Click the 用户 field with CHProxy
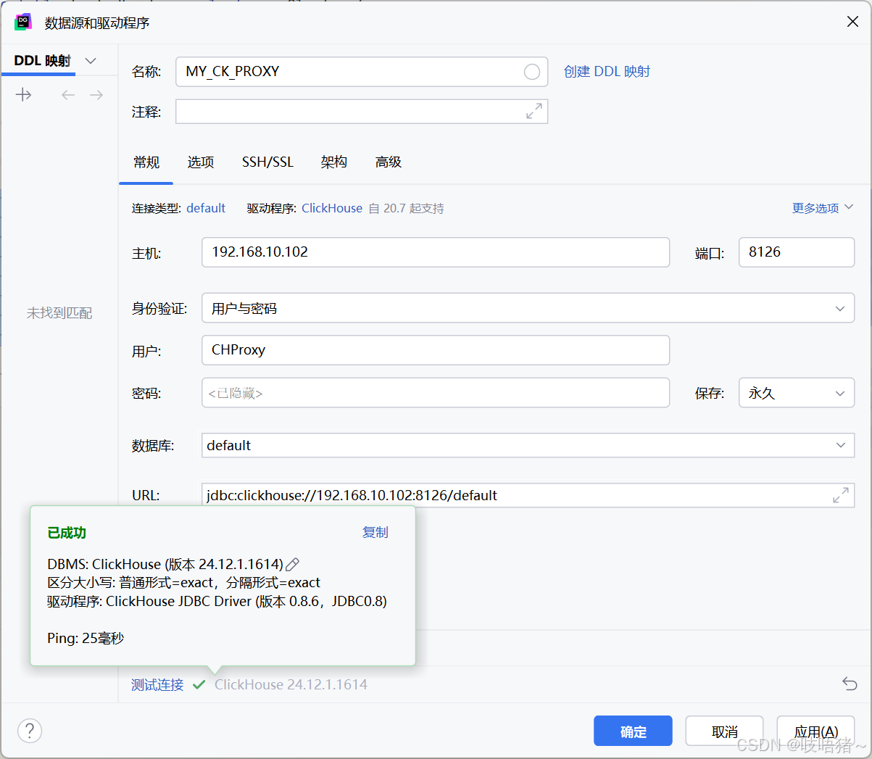This screenshot has width=872, height=759. (436, 350)
